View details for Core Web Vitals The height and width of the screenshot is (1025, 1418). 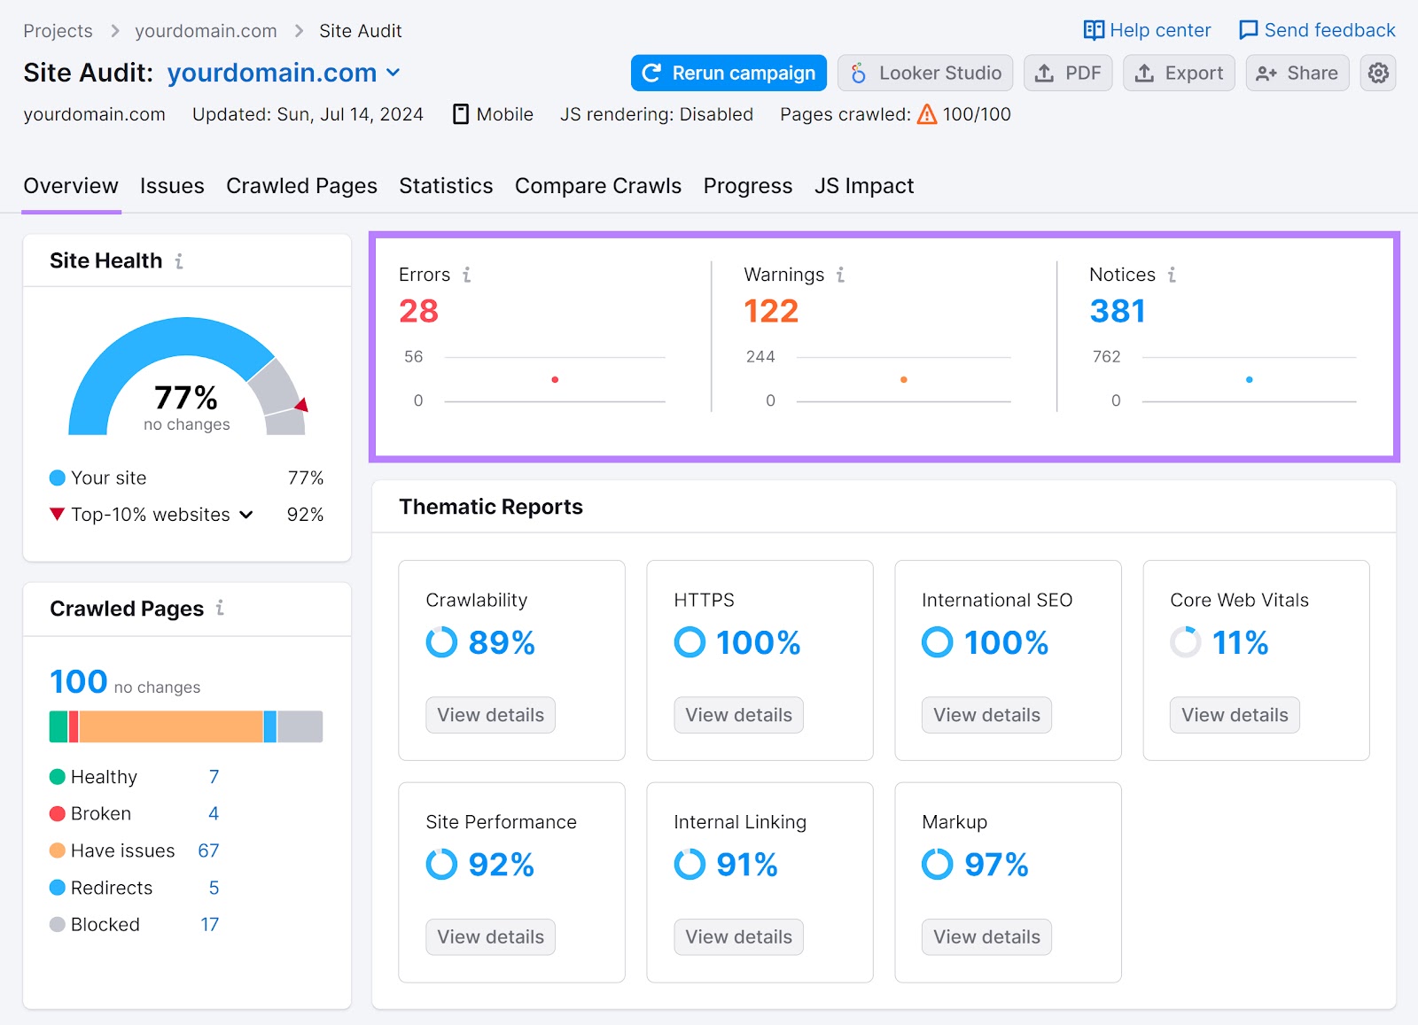[1234, 715]
